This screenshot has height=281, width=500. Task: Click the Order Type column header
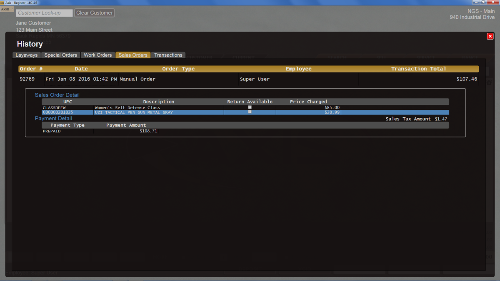click(x=178, y=69)
